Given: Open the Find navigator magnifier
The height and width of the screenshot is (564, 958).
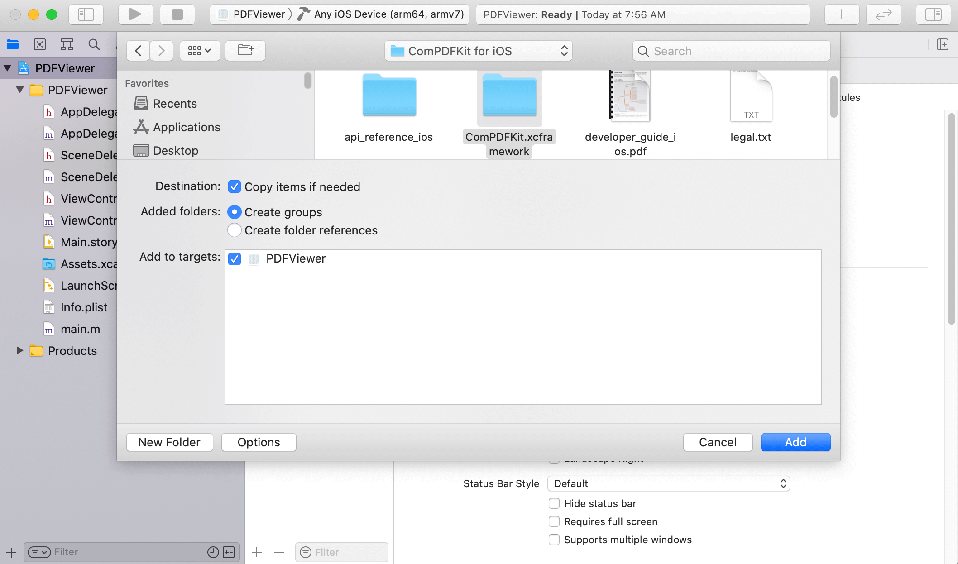Looking at the screenshot, I should pos(94,44).
